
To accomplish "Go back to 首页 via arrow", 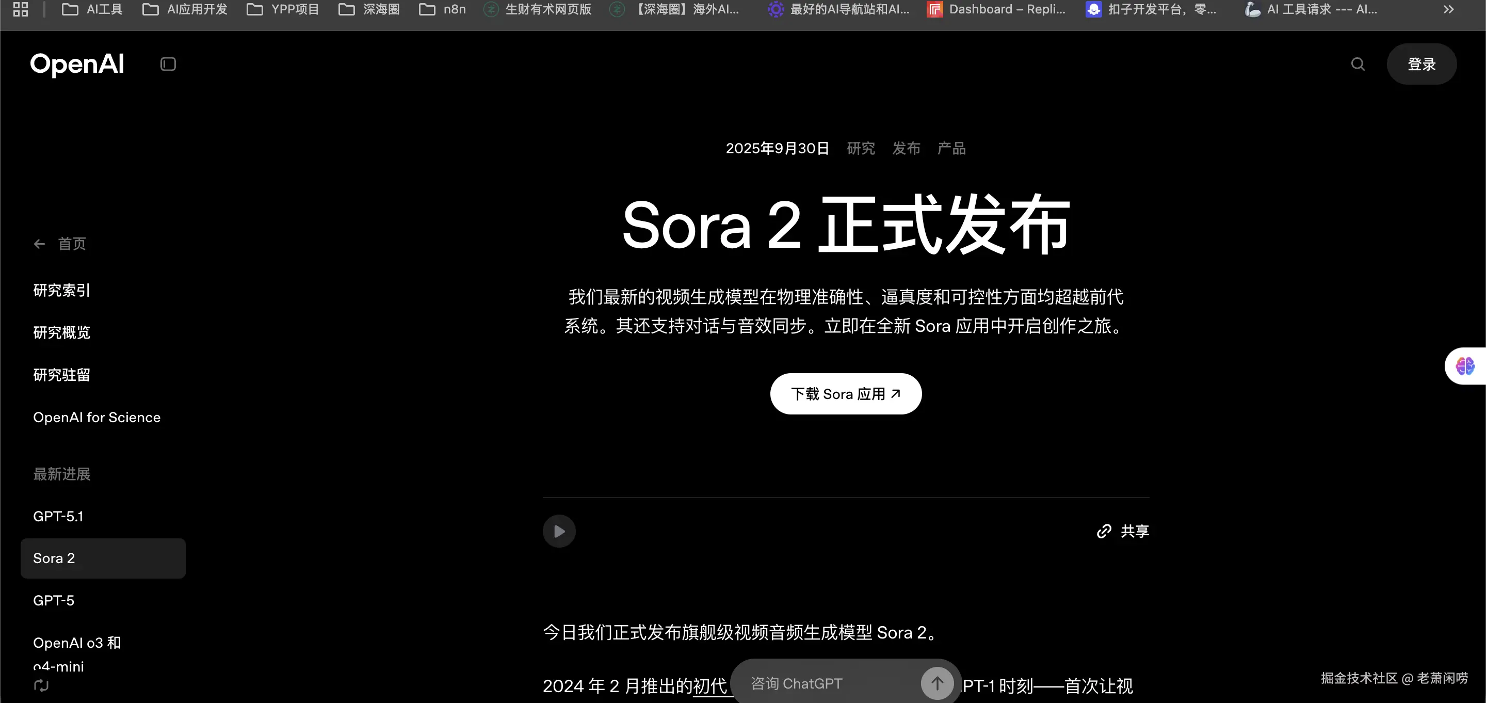I will 40,244.
